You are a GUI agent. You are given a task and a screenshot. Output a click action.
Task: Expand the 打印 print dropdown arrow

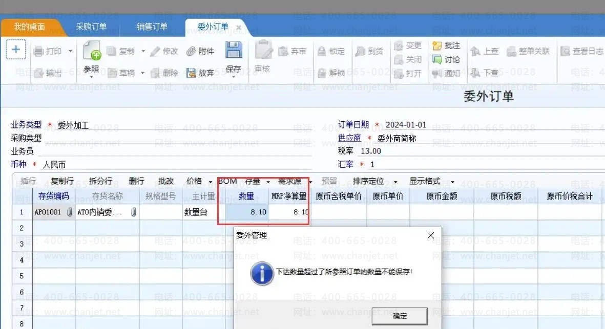click(70, 51)
